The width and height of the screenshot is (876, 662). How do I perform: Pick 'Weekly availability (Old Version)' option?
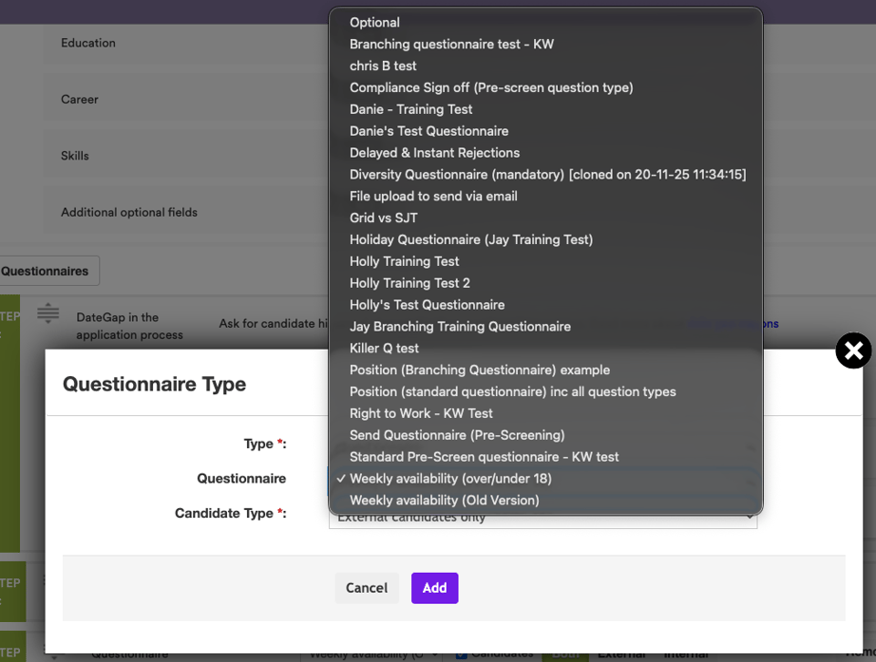pyautogui.click(x=444, y=501)
